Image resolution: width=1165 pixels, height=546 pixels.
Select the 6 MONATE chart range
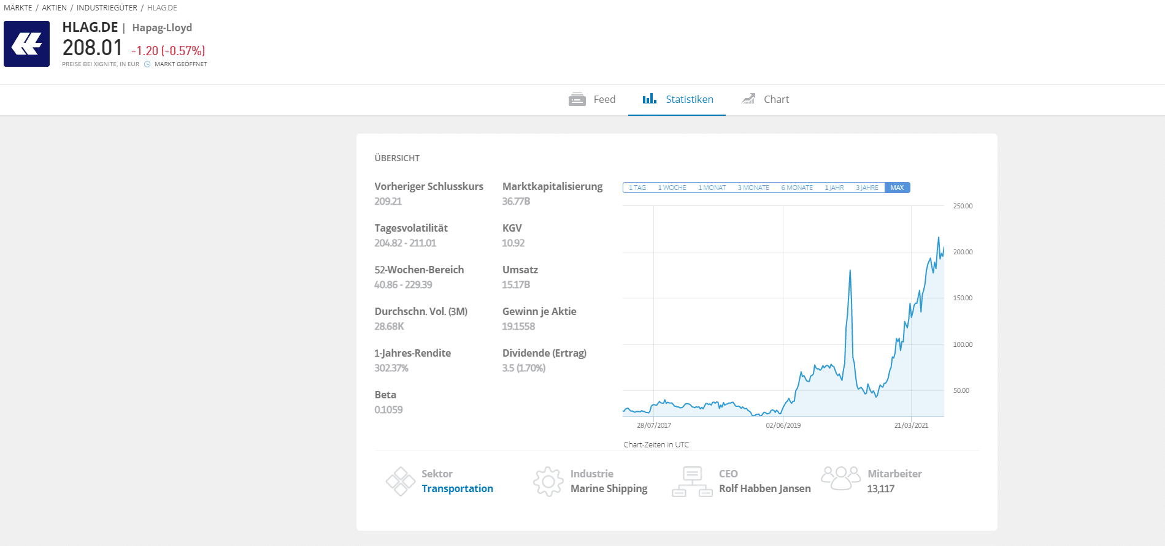point(797,188)
